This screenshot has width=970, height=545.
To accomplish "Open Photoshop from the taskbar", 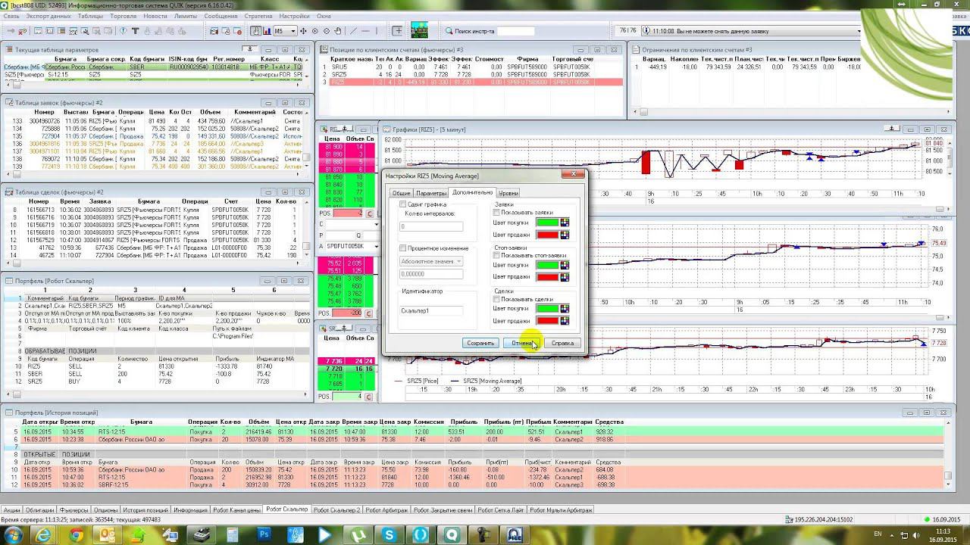I will (264, 534).
